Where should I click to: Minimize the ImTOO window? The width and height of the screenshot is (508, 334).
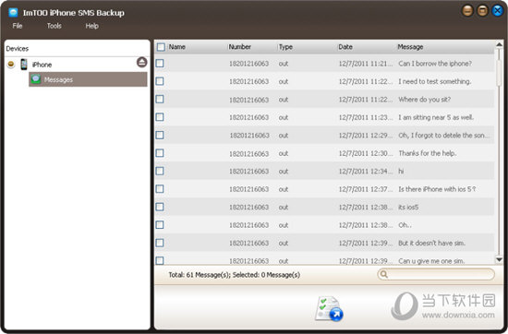click(x=467, y=11)
